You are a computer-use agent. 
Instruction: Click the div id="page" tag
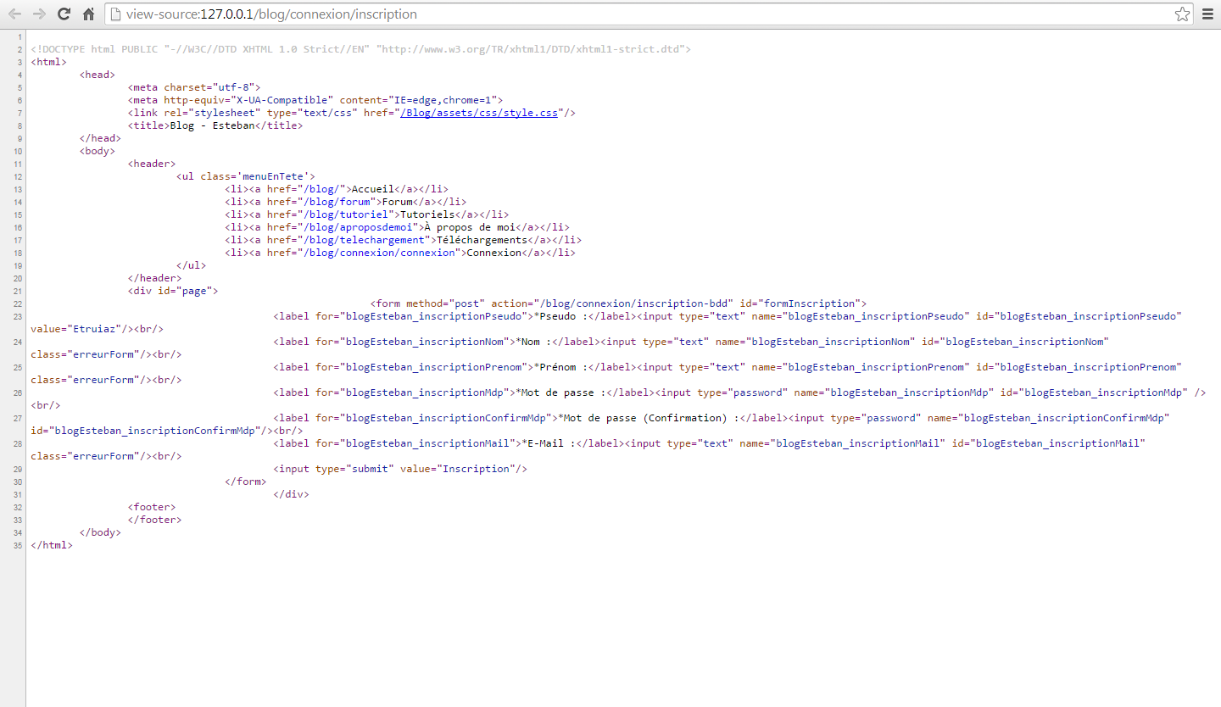point(173,291)
